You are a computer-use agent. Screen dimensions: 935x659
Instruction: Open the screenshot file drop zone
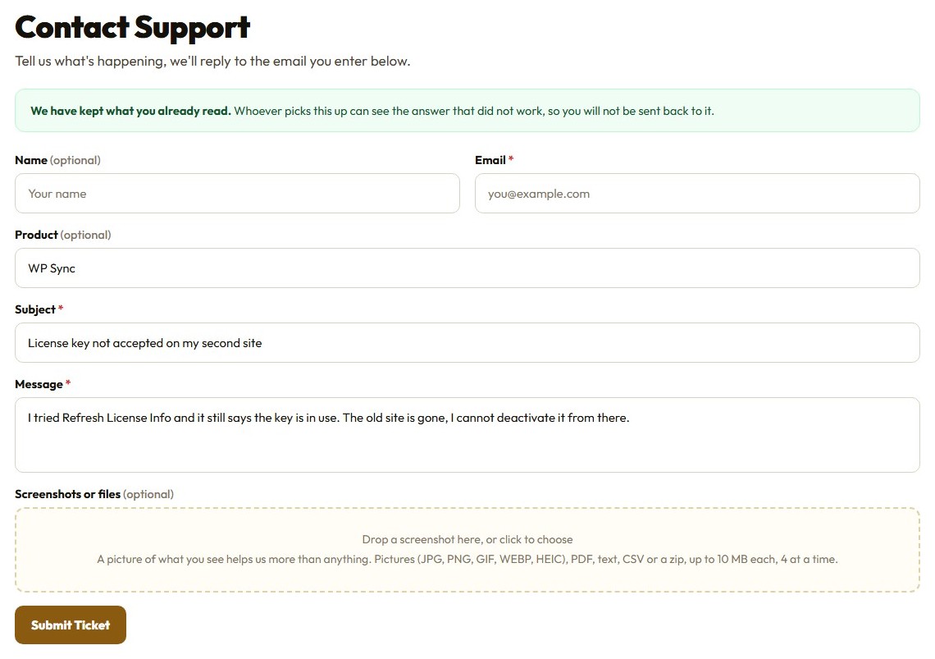(467, 550)
